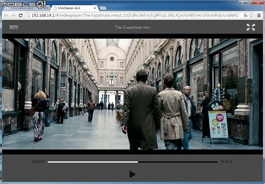
Task: Close the active MiniStation Air2 tab
Action: point(95,8)
